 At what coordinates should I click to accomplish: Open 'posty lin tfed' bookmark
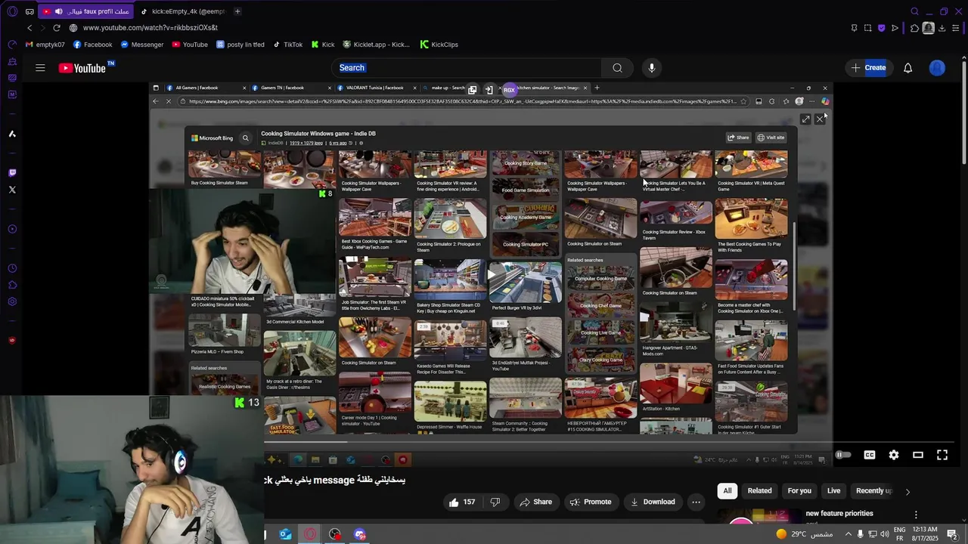click(x=240, y=45)
